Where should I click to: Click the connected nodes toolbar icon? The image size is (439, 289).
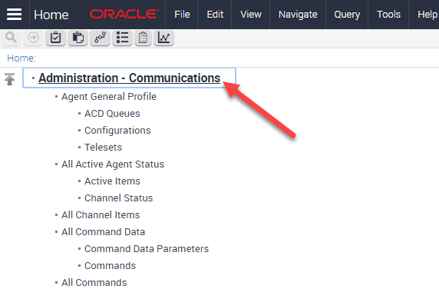100,38
